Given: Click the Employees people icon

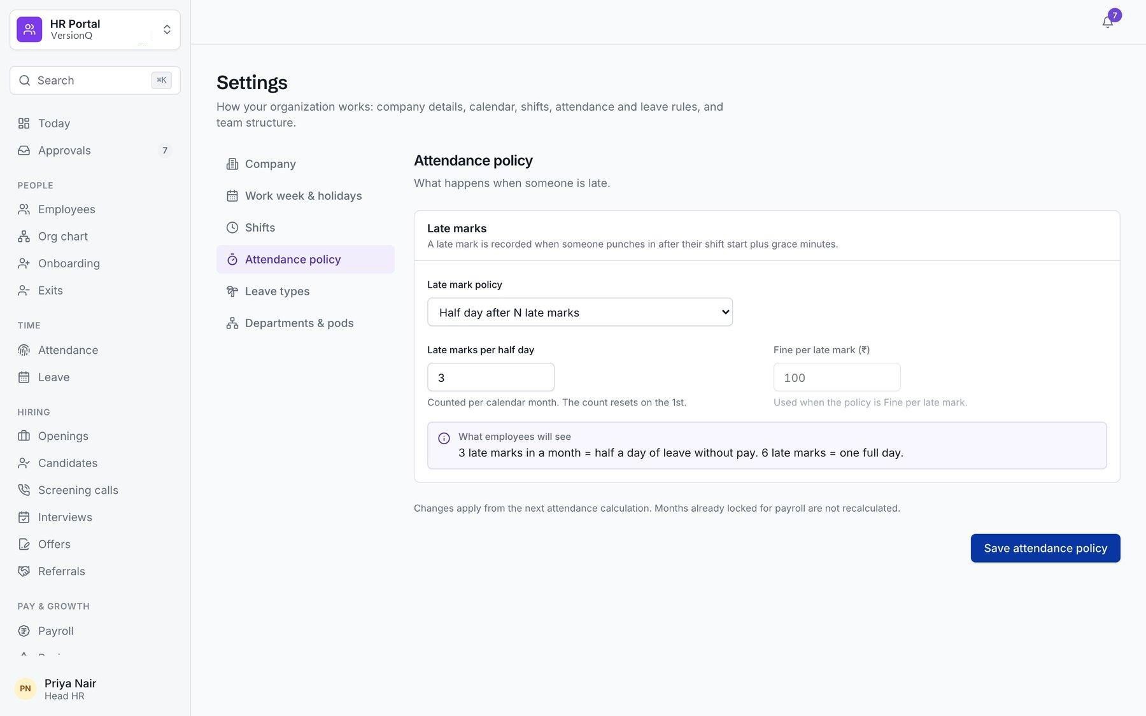Looking at the screenshot, I should 24,209.
